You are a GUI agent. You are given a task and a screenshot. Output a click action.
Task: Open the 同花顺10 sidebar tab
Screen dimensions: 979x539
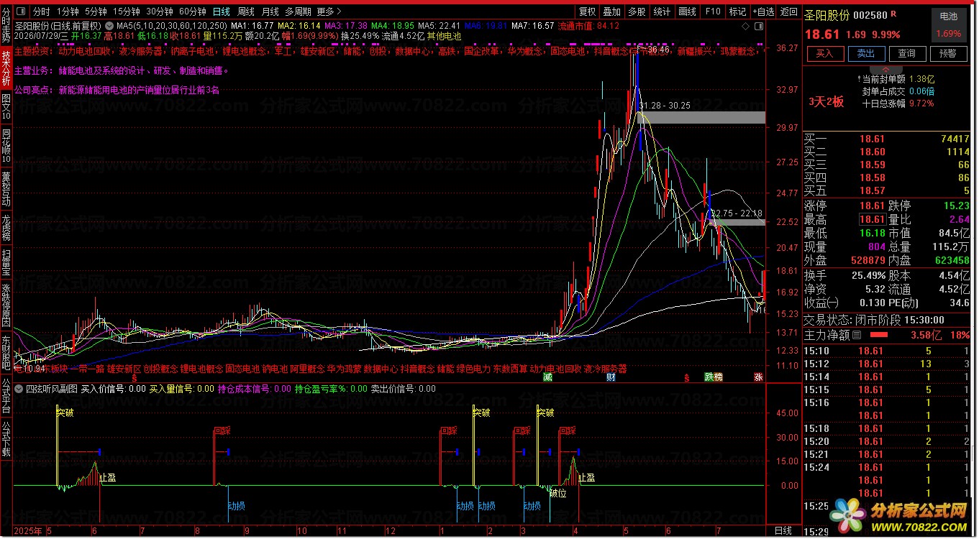point(6,146)
